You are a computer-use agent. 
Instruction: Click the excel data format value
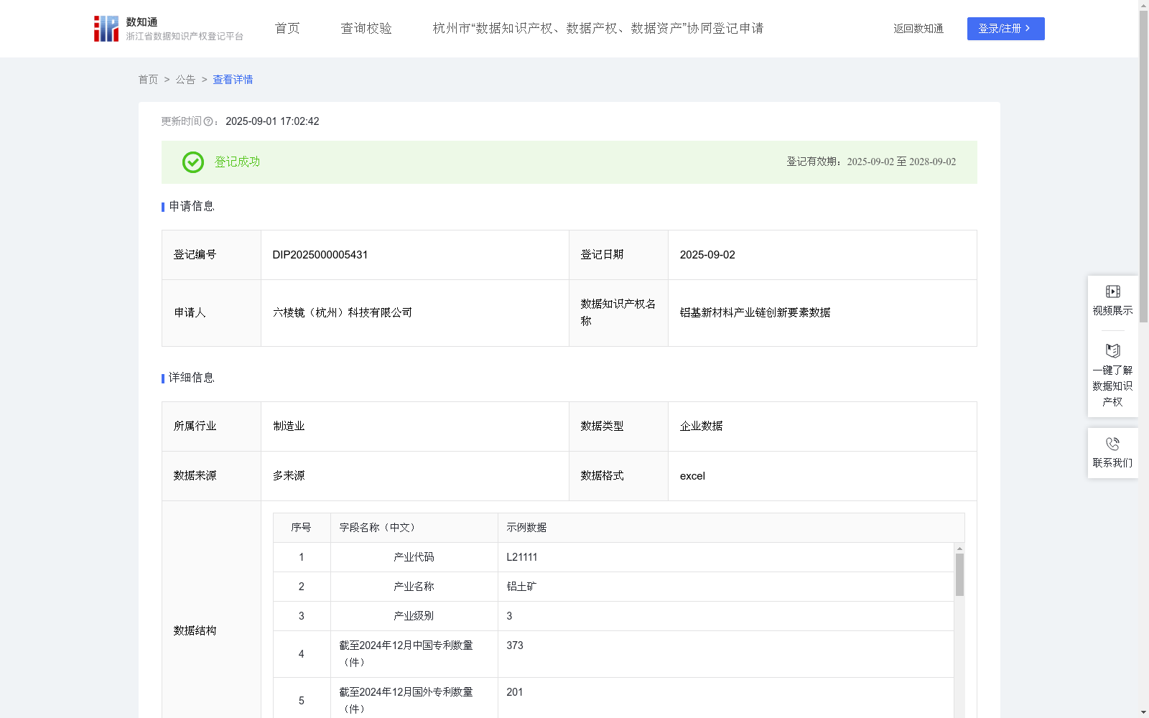click(x=692, y=476)
